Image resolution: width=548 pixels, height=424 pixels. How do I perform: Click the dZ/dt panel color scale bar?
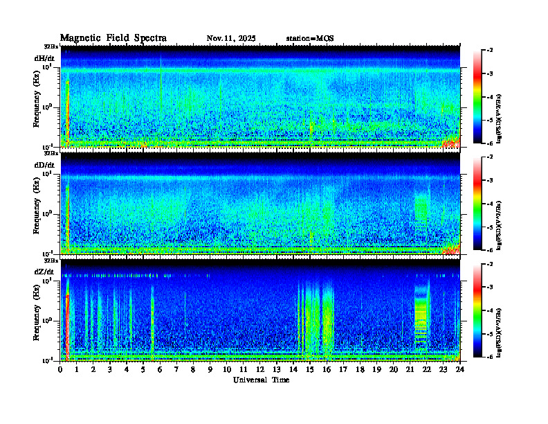coord(477,310)
